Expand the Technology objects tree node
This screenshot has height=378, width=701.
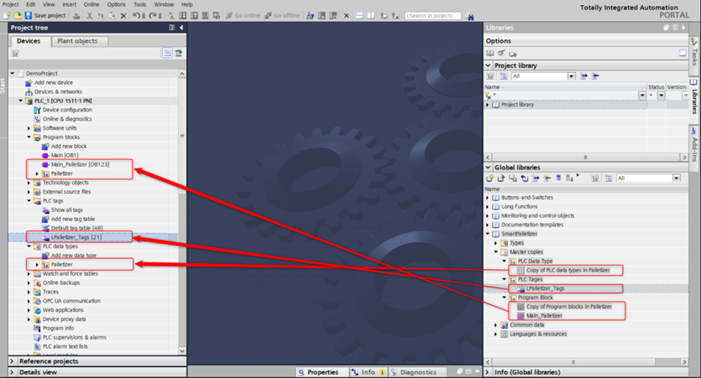[29, 183]
